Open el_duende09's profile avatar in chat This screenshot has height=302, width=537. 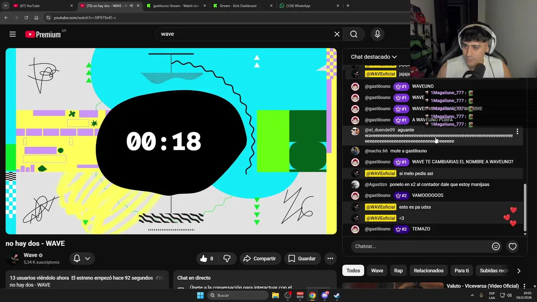pos(355,131)
